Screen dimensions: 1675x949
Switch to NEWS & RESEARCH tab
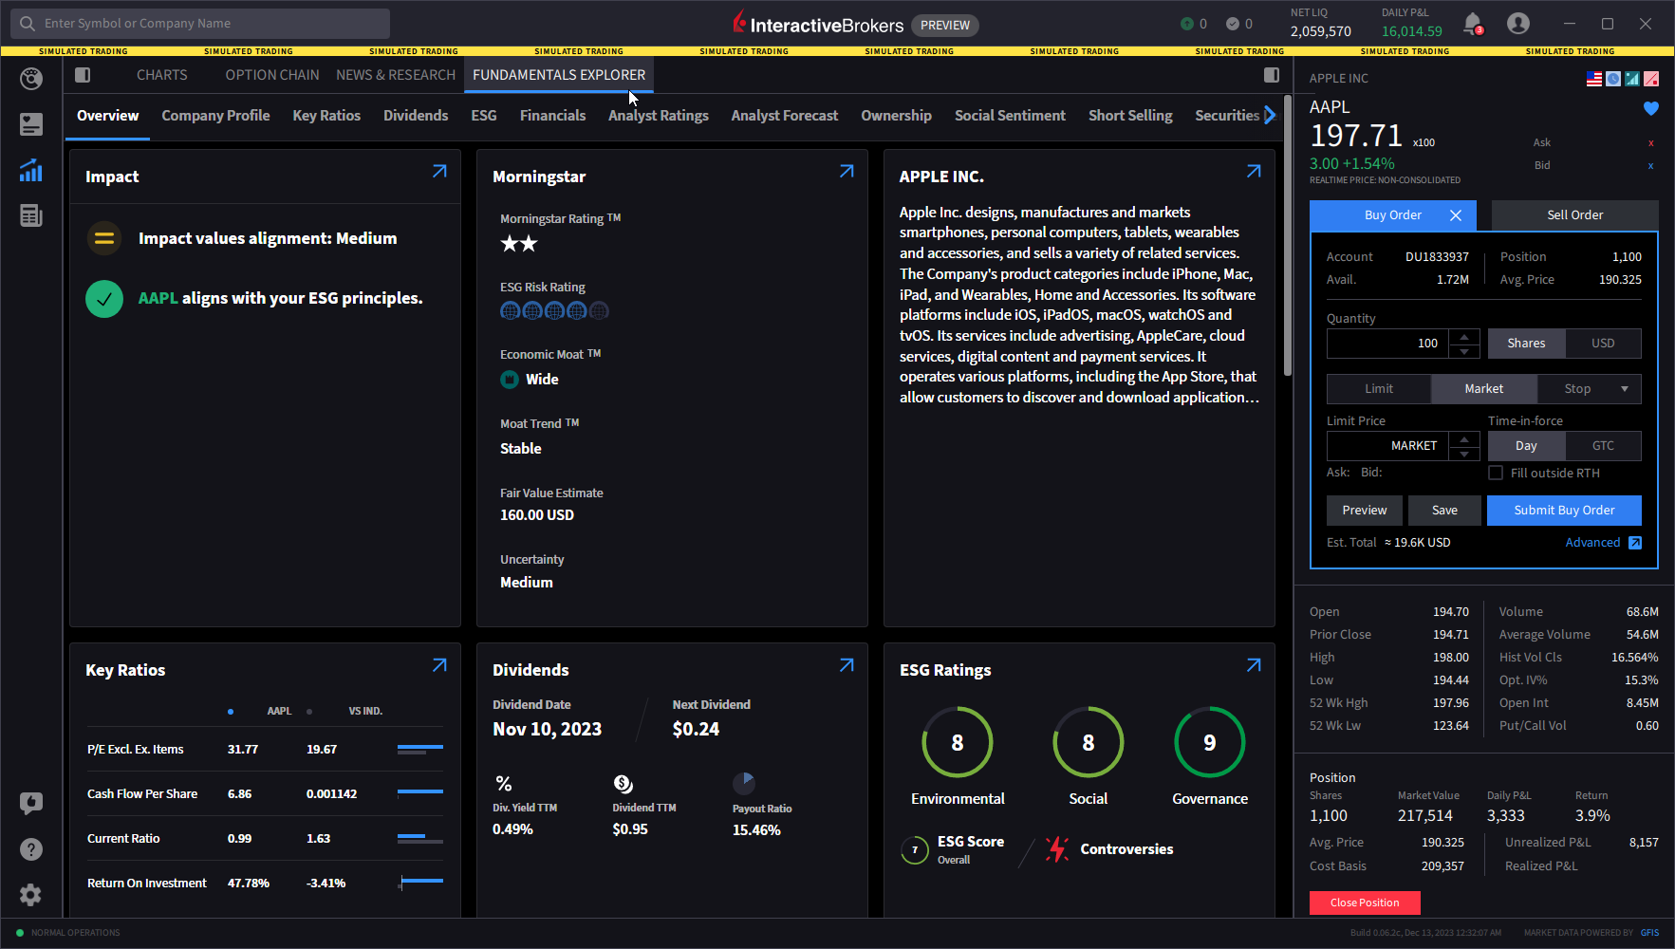(x=396, y=75)
